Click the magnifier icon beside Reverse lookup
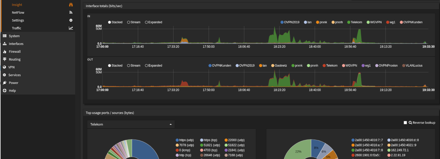The image size is (440, 159). click(x=410, y=123)
